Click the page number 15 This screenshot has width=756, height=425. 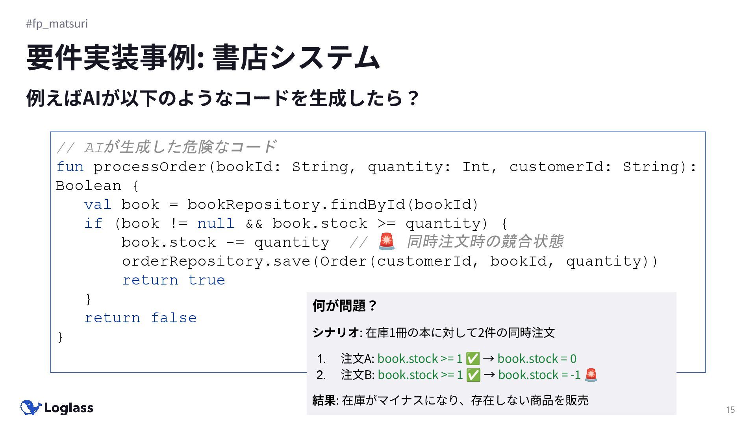[x=730, y=410]
